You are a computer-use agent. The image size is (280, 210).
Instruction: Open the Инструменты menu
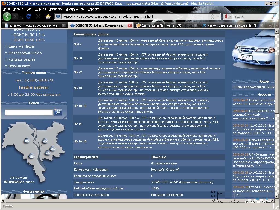(x=75, y=9)
